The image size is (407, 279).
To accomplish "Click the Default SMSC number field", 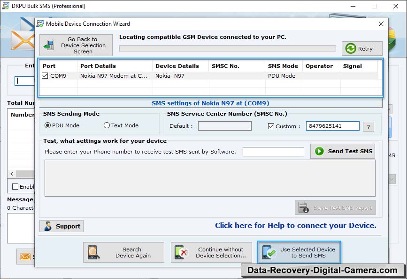I will (x=224, y=126).
